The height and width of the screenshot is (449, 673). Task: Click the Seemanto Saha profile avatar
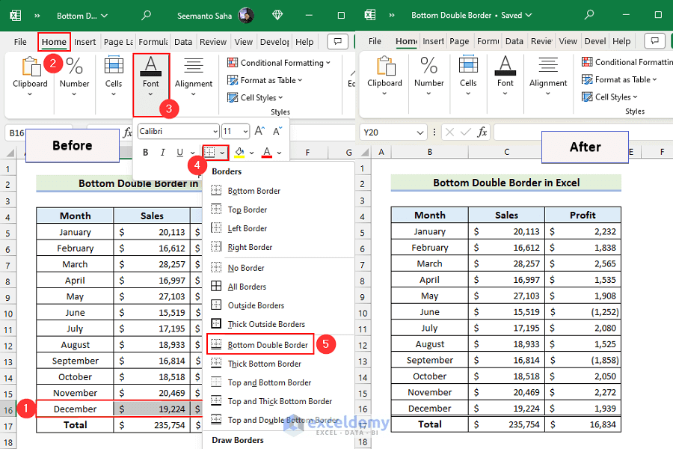[x=247, y=15]
